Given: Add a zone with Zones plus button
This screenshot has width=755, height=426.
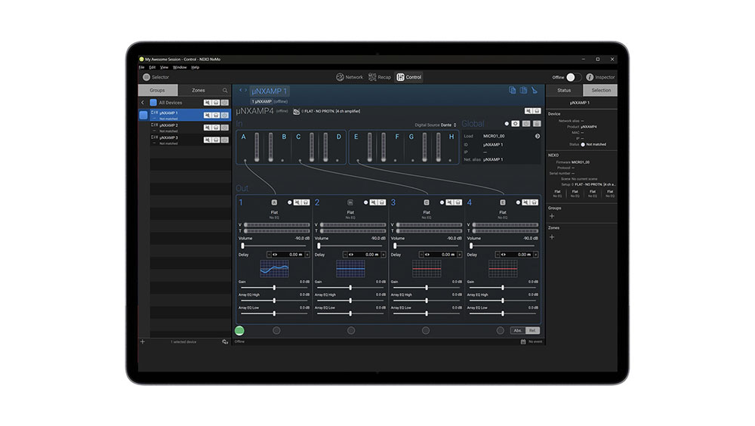Looking at the screenshot, I should point(552,237).
